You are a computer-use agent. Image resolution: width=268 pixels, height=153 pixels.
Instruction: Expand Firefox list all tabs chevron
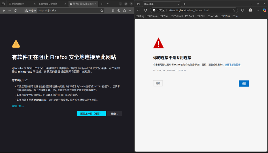click(108, 4)
